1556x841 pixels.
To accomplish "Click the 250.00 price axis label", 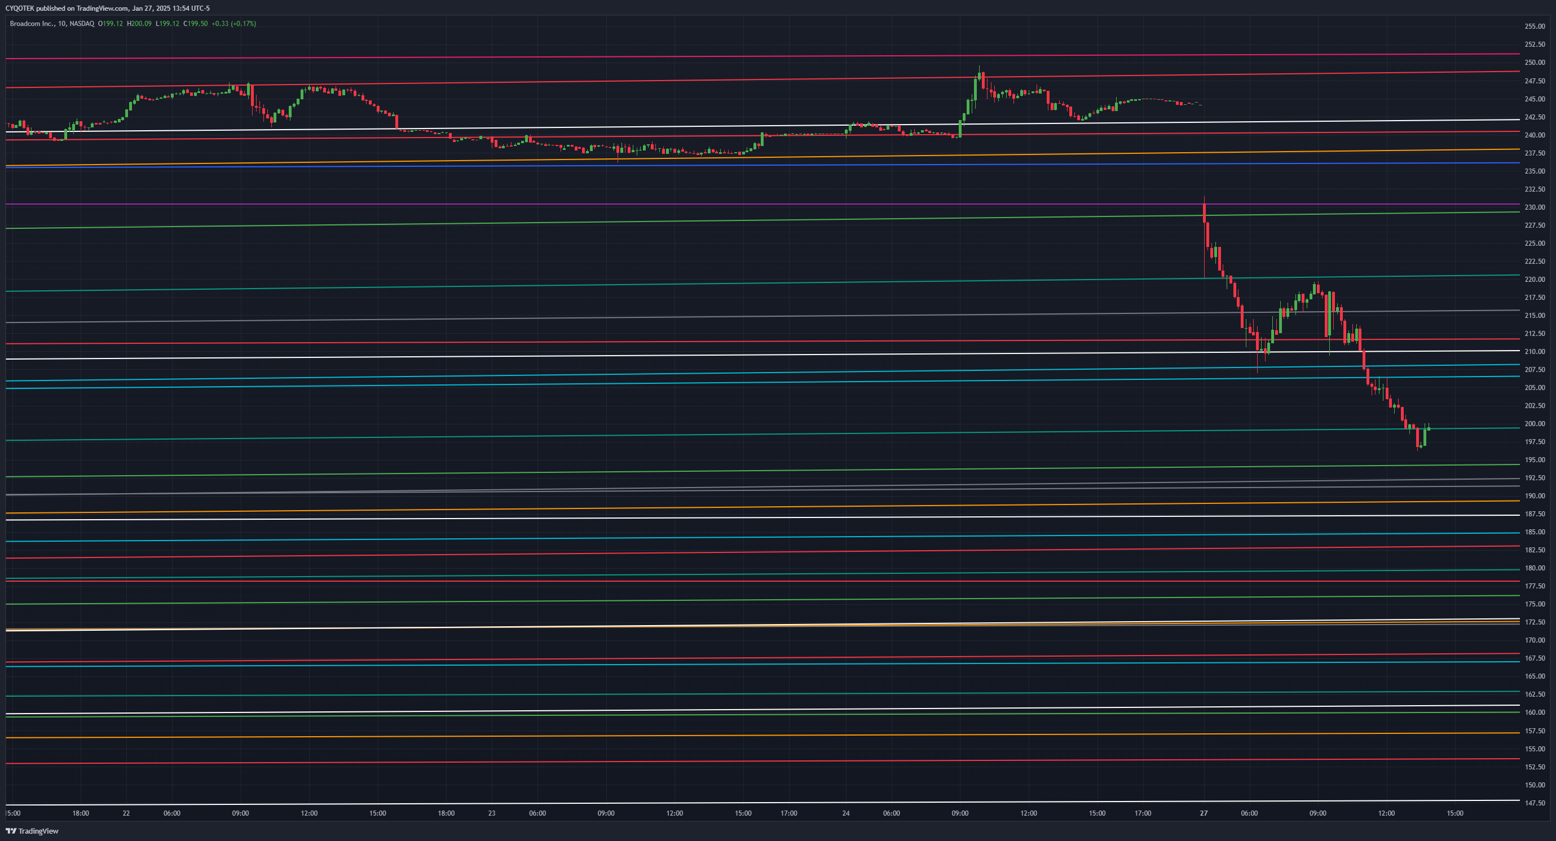I will click(x=1535, y=63).
